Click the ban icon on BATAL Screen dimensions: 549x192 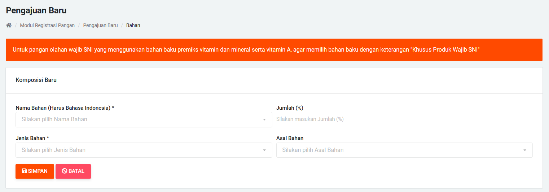pyautogui.click(x=65, y=171)
